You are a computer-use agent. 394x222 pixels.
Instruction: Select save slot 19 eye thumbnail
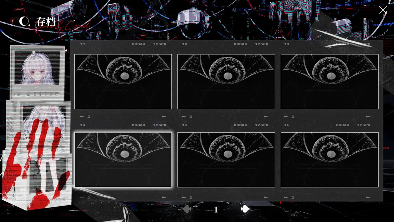point(330,82)
